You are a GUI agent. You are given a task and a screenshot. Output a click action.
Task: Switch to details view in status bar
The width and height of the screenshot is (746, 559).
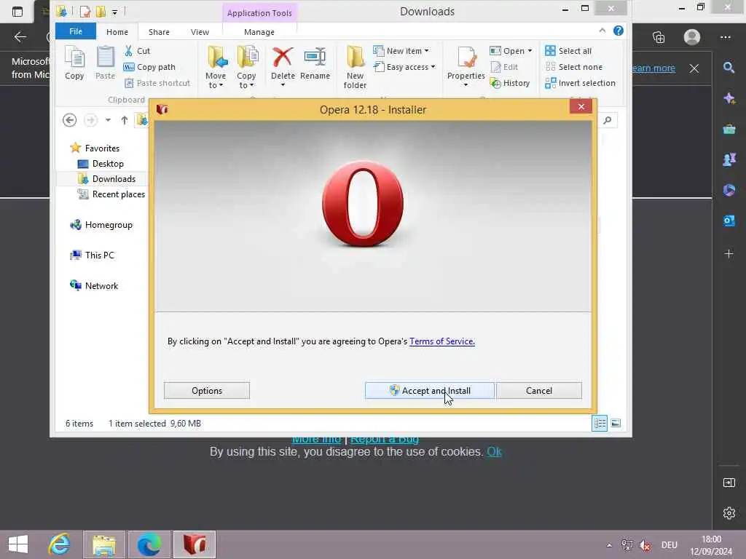tap(600, 423)
